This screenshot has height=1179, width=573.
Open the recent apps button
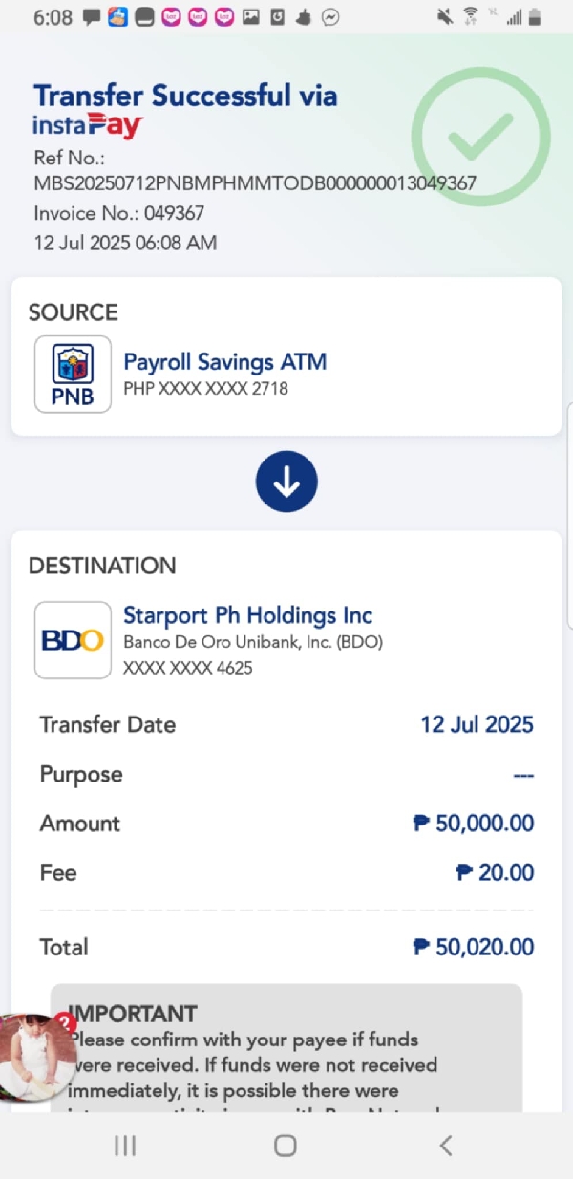(125, 1146)
